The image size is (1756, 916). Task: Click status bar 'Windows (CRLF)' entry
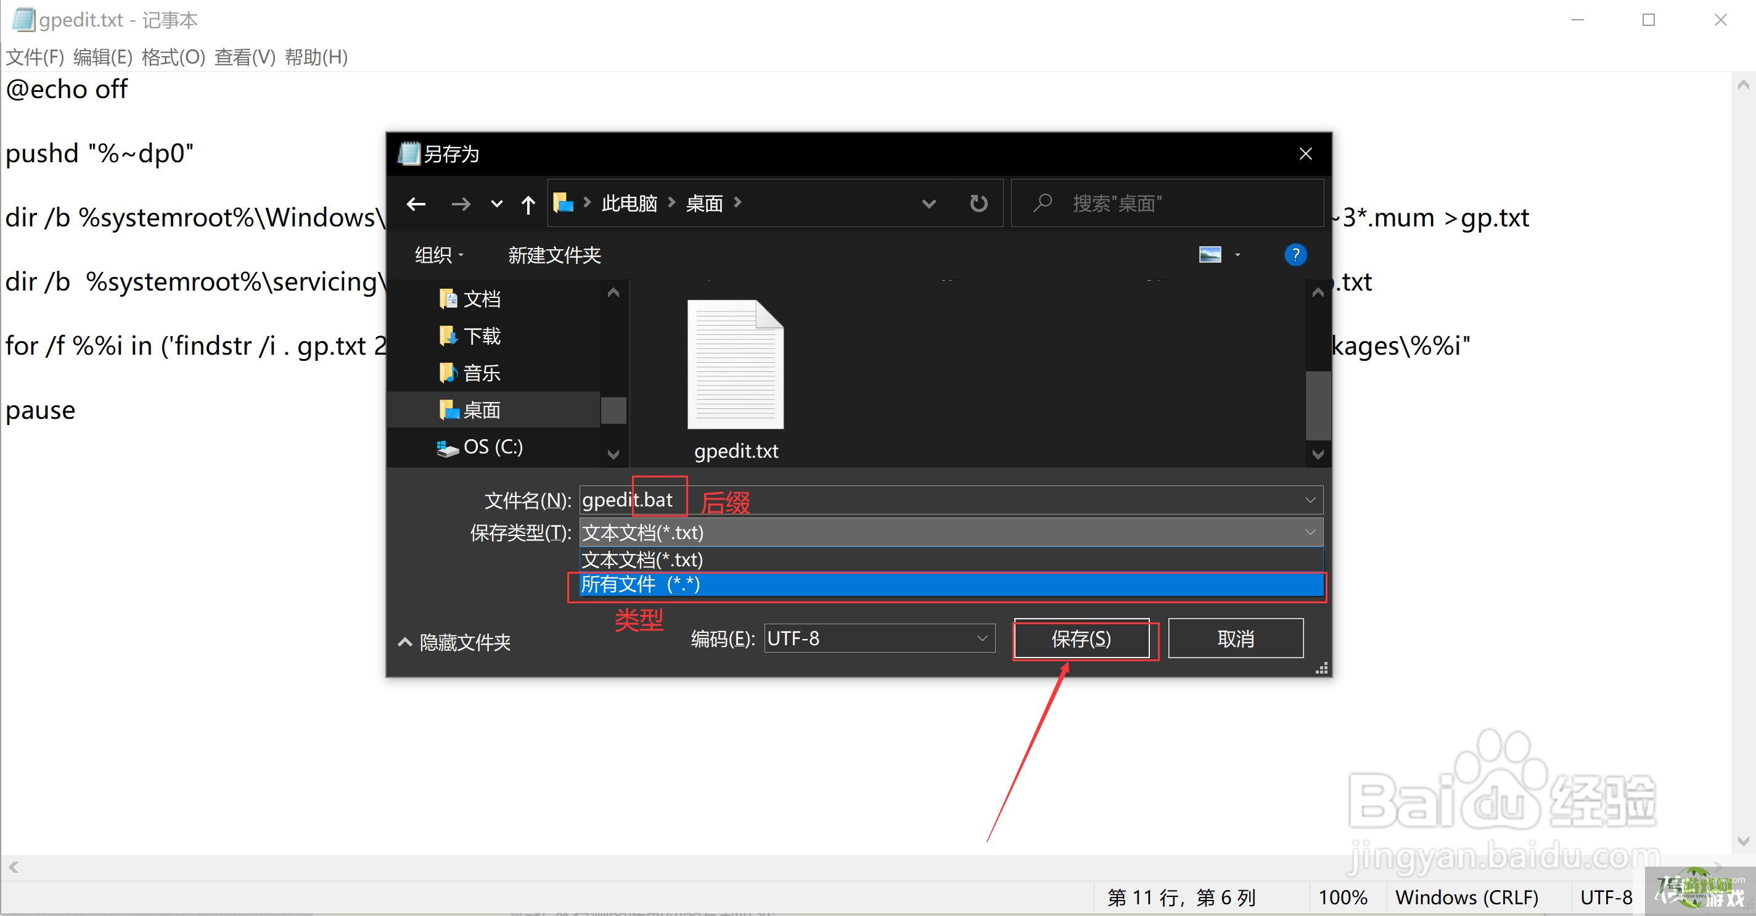(1466, 897)
